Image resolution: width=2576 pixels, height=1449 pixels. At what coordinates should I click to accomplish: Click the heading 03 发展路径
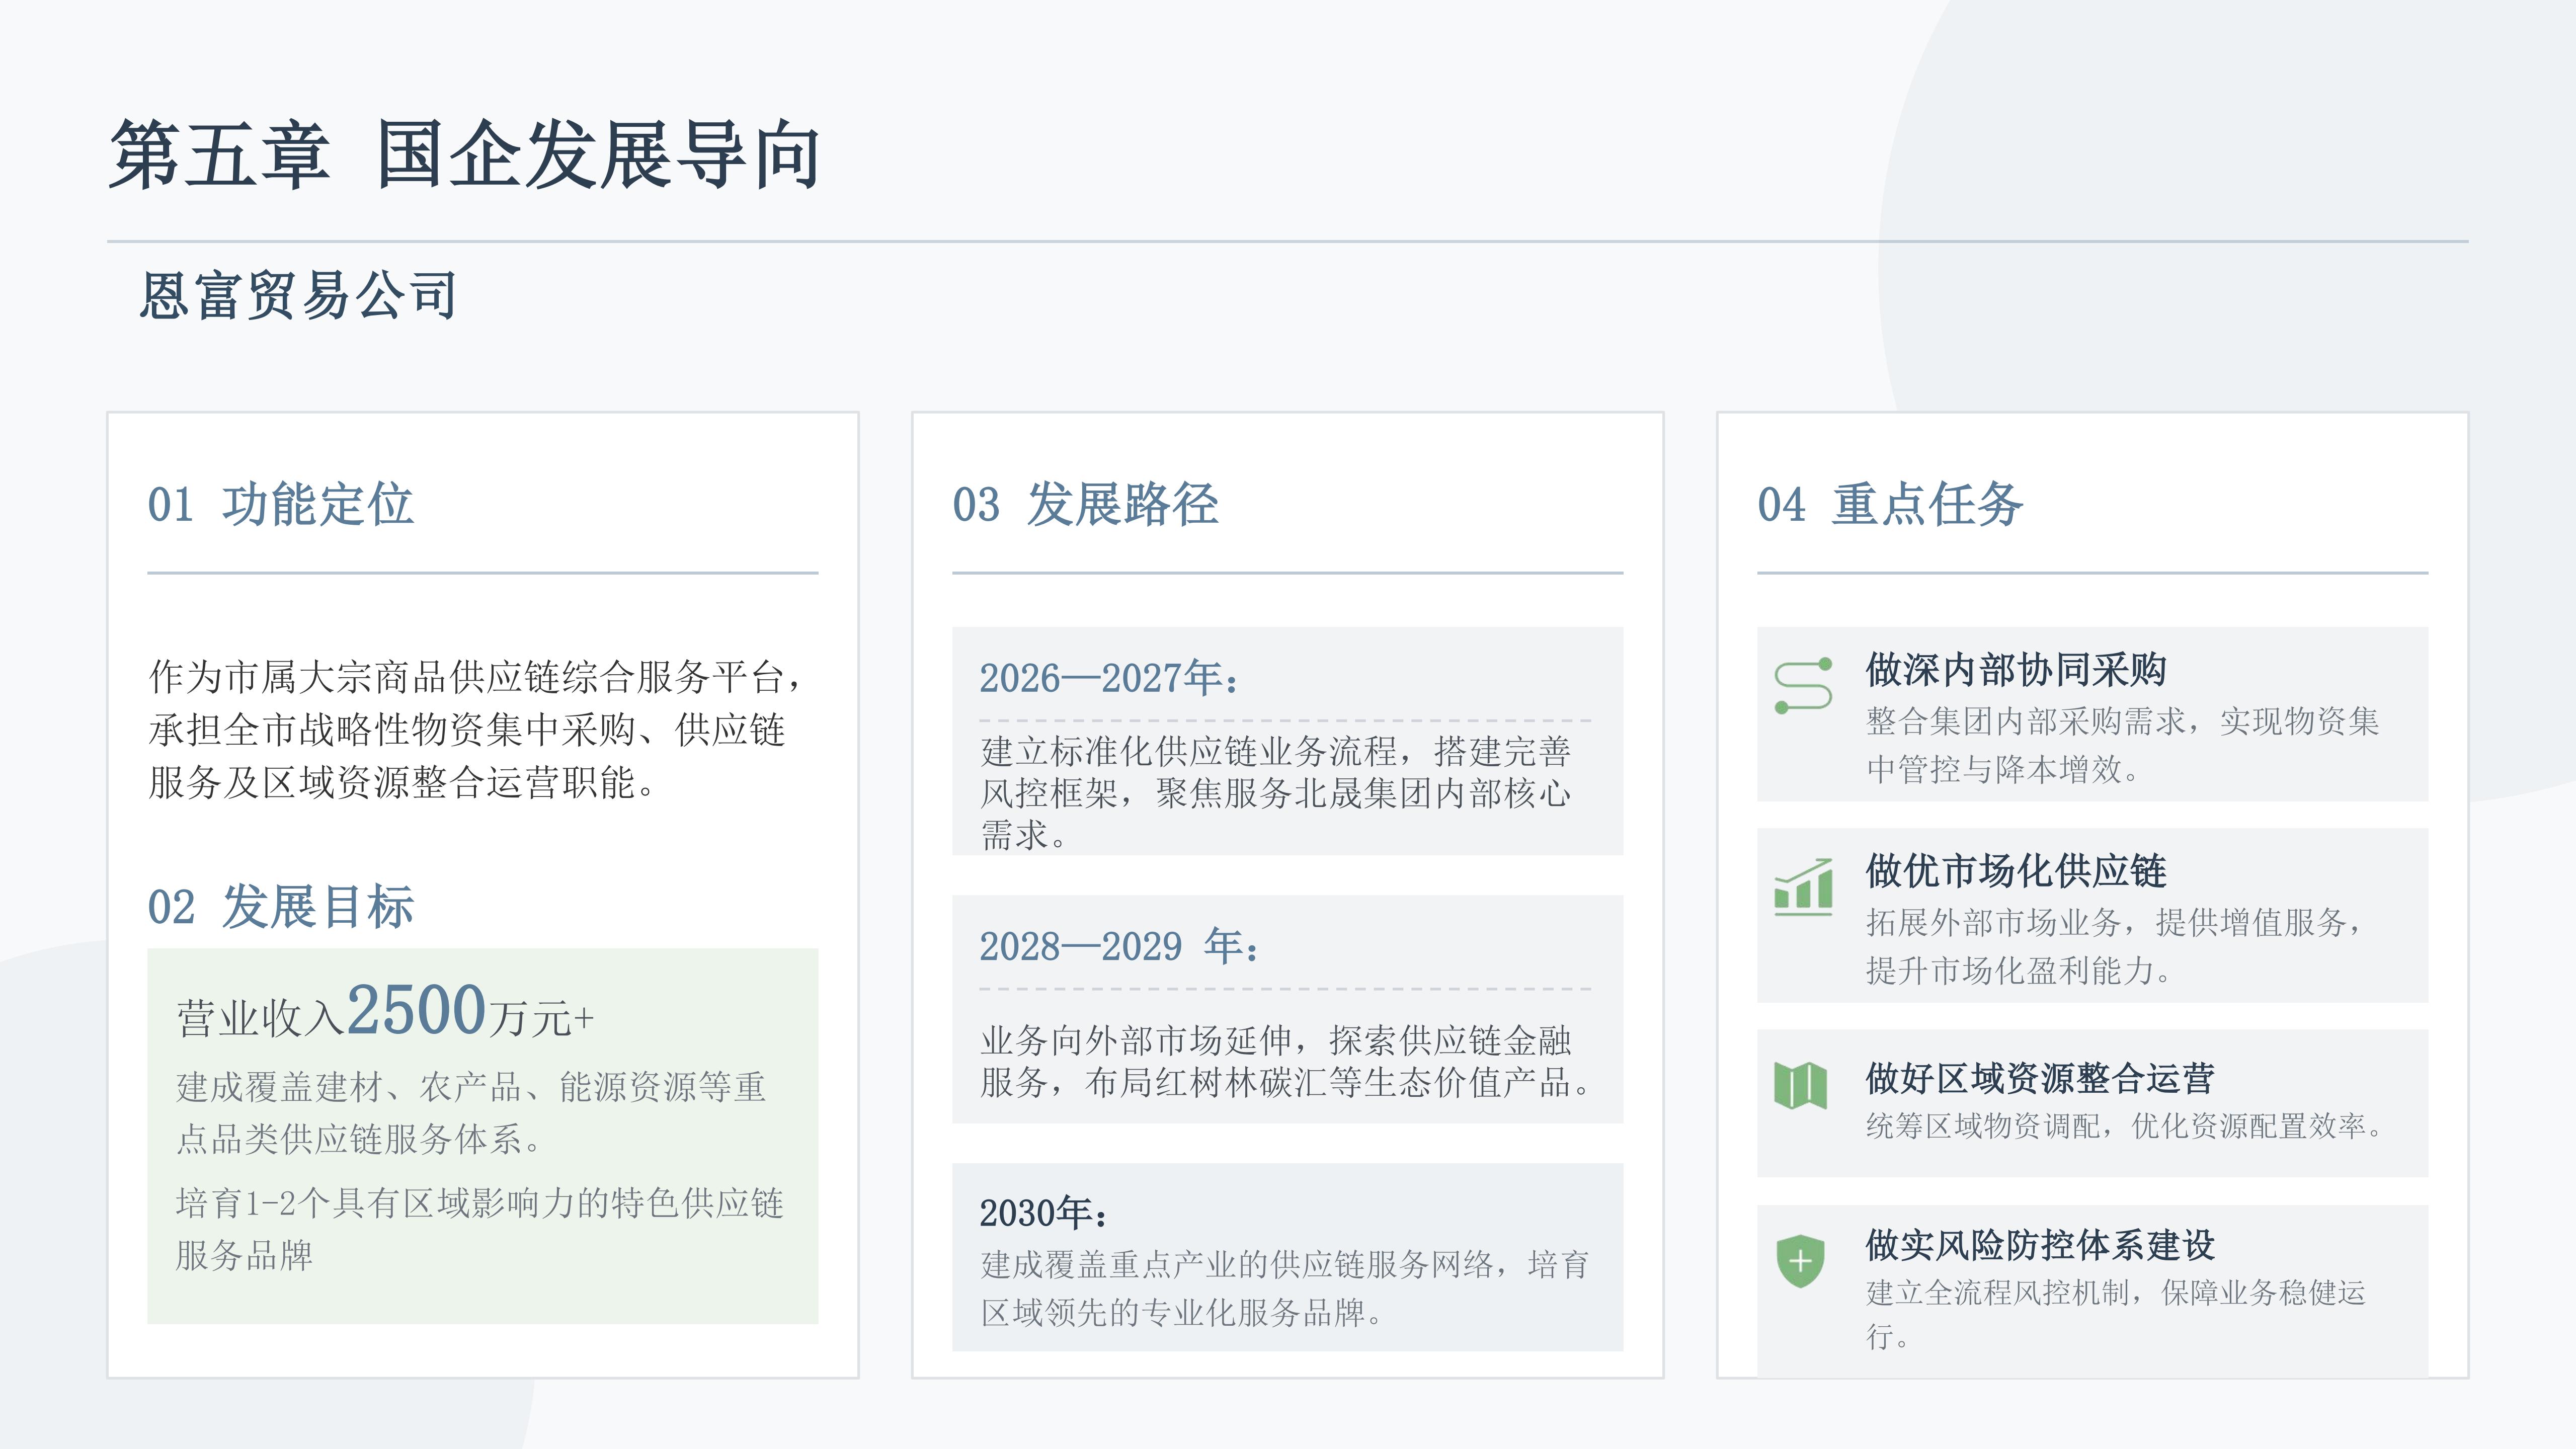(1086, 504)
